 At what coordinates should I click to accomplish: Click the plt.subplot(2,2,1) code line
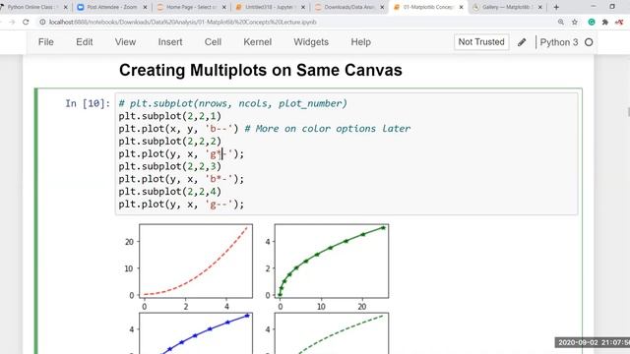pos(170,116)
